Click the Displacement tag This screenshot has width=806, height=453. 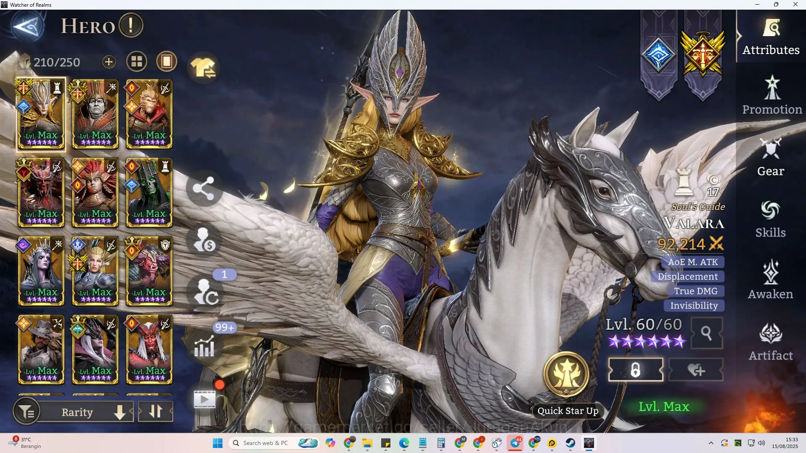coord(688,276)
